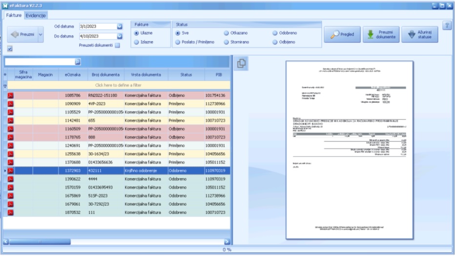455x256 pixels.
Task: Open Od datuma date dropdown
Action: click(x=120, y=26)
